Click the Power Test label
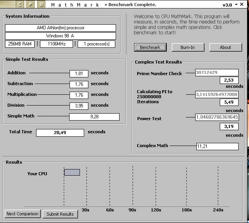249x223 pixels. pos(149,119)
